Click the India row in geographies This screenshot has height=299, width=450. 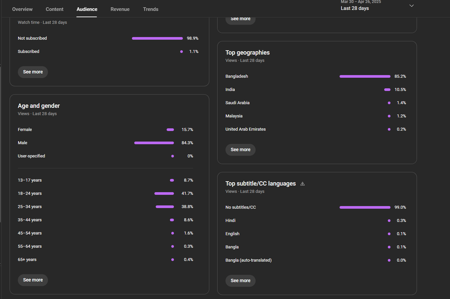click(x=316, y=90)
